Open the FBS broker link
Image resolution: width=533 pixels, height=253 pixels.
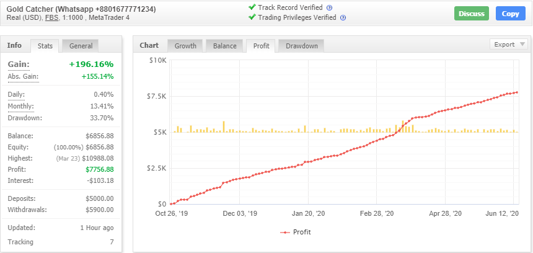(52, 18)
